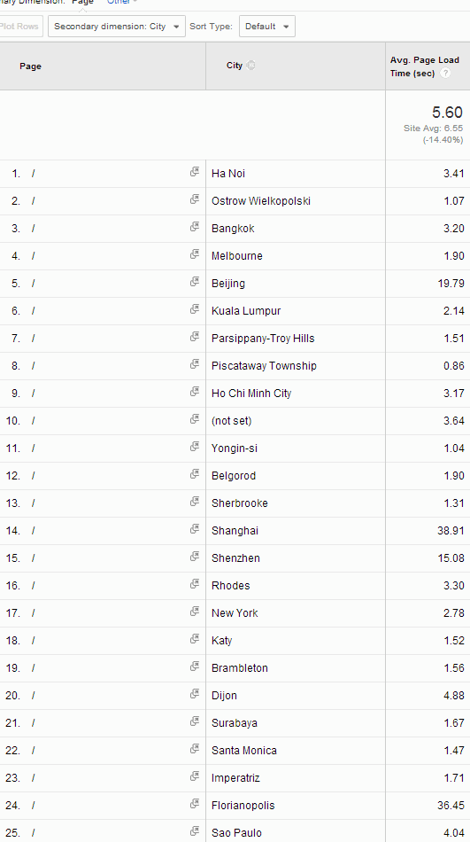Click the Plot Rows button
This screenshot has height=842, width=470.
point(20,27)
